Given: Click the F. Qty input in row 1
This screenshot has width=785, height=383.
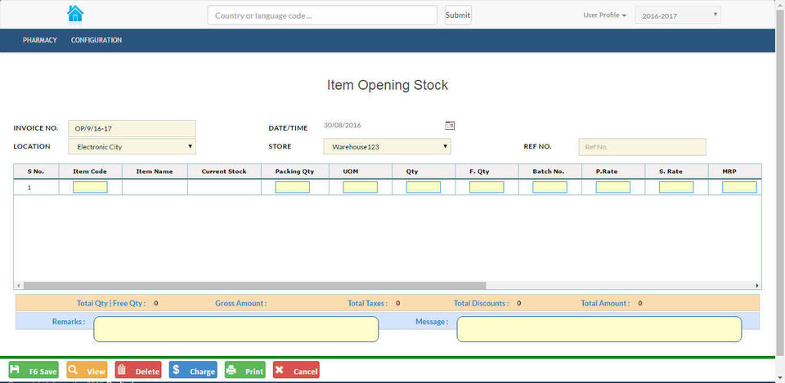Looking at the screenshot, I should click(487, 187).
